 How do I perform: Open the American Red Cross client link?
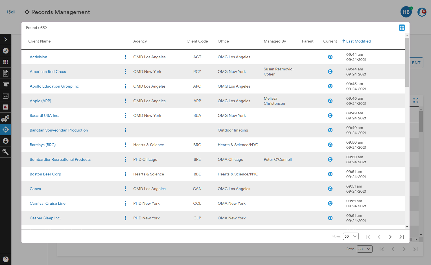coord(48,72)
